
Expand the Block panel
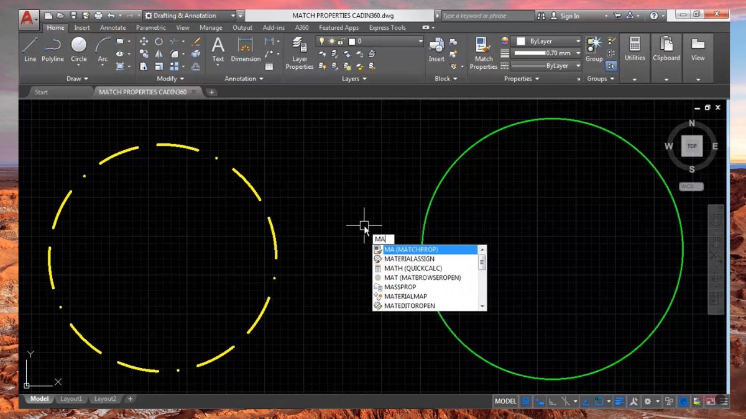(446, 79)
